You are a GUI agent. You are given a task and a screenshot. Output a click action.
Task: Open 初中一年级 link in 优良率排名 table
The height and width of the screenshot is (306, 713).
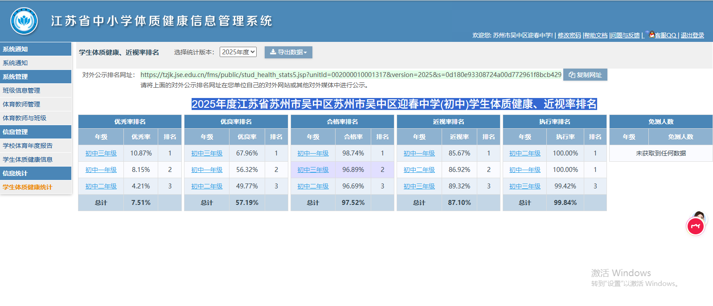point(207,170)
